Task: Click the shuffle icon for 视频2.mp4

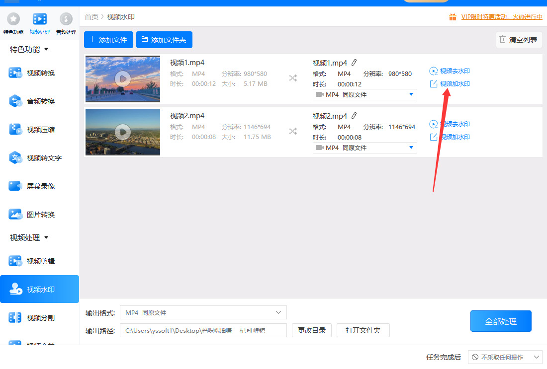Action: 293,131
